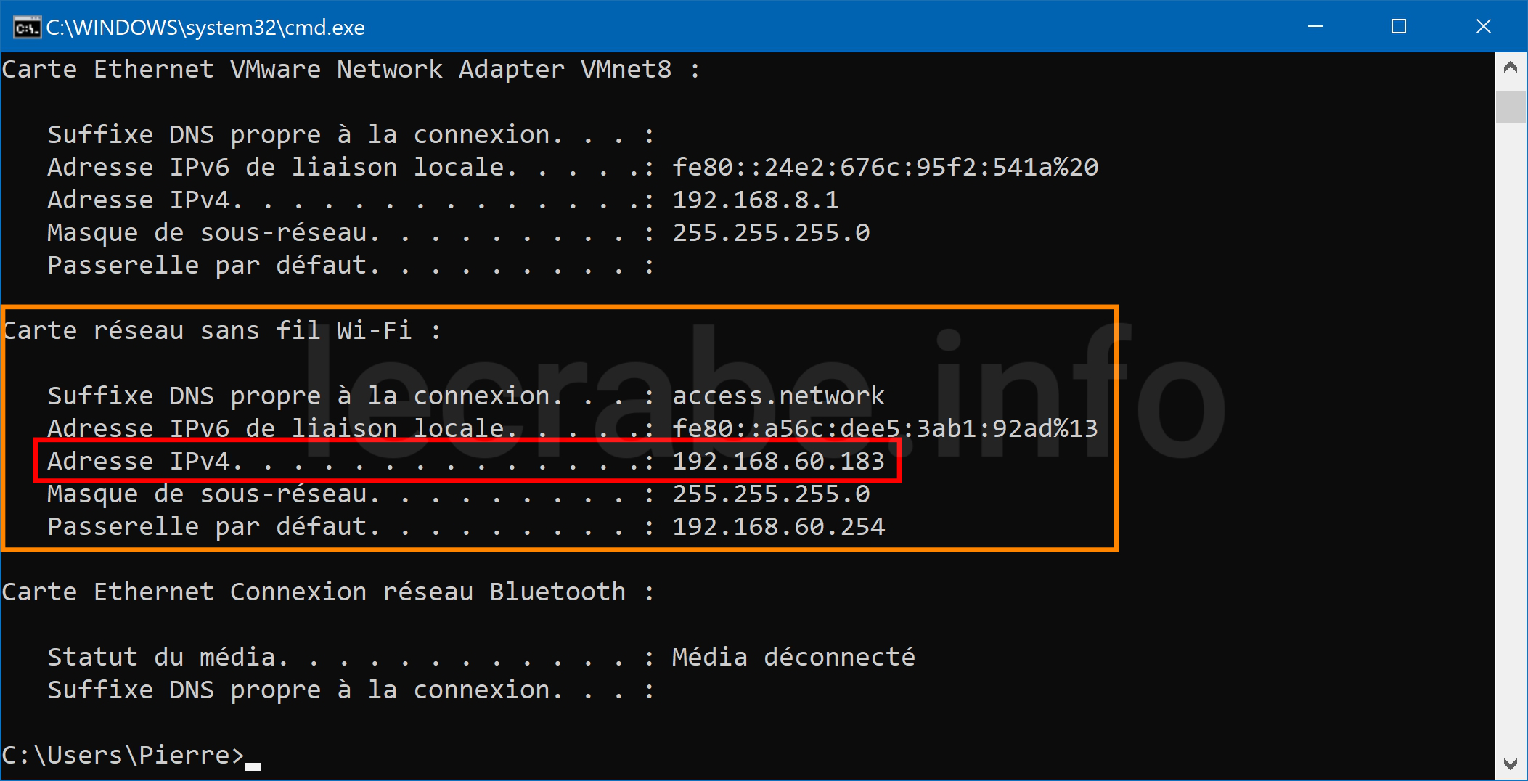This screenshot has width=1528, height=781.
Task: Click the command prompt C:\Users\Pierre> line
Action: (123, 755)
